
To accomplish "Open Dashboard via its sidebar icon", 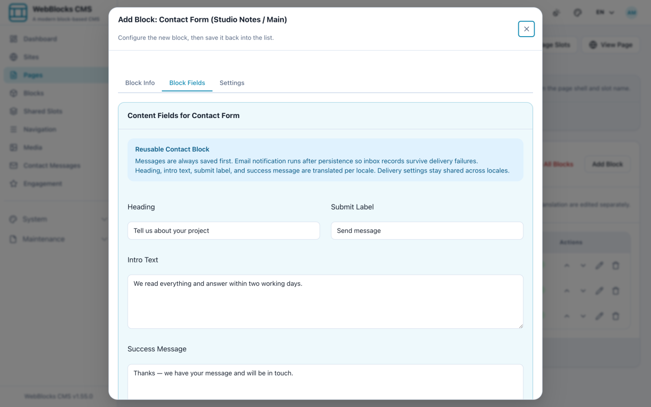I will (14, 39).
